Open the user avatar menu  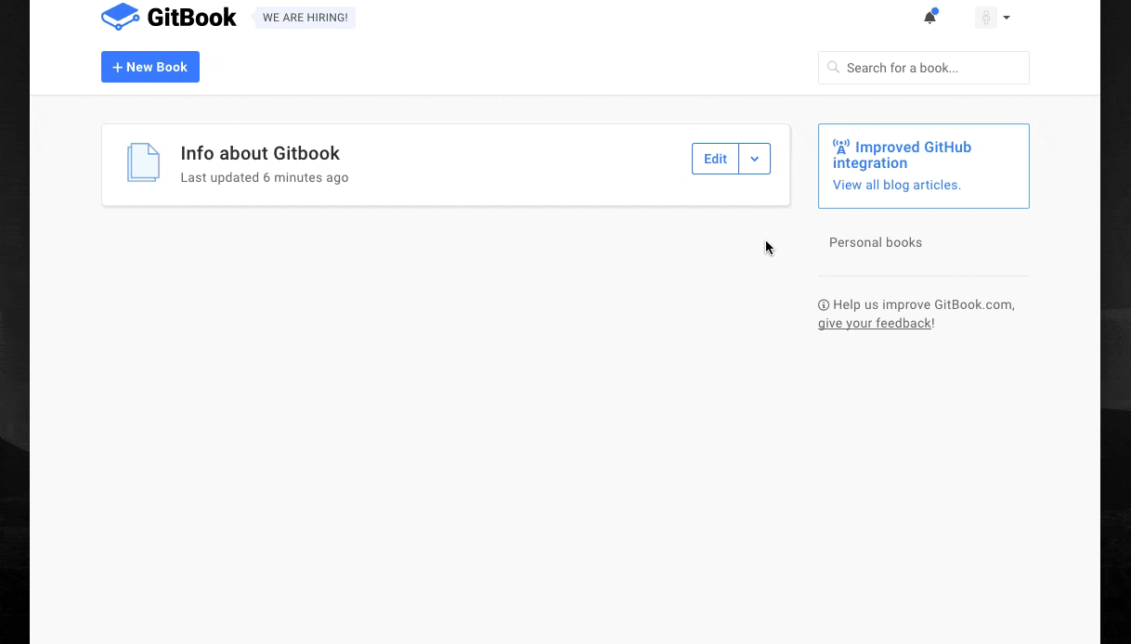click(x=993, y=18)
